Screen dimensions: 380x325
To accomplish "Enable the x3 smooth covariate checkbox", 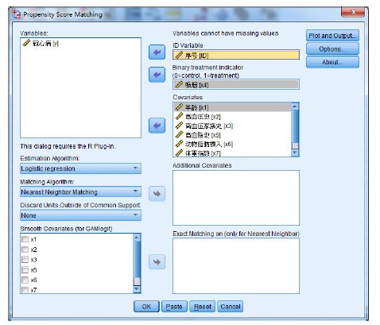I will pos(25,260).
